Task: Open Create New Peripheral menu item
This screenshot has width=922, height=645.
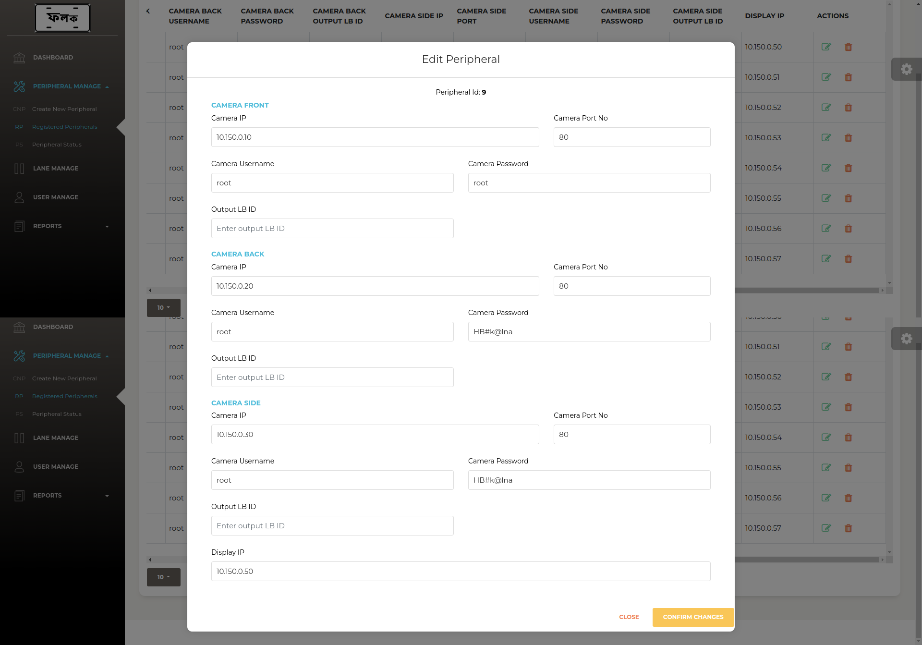Action: pos(64,109)
